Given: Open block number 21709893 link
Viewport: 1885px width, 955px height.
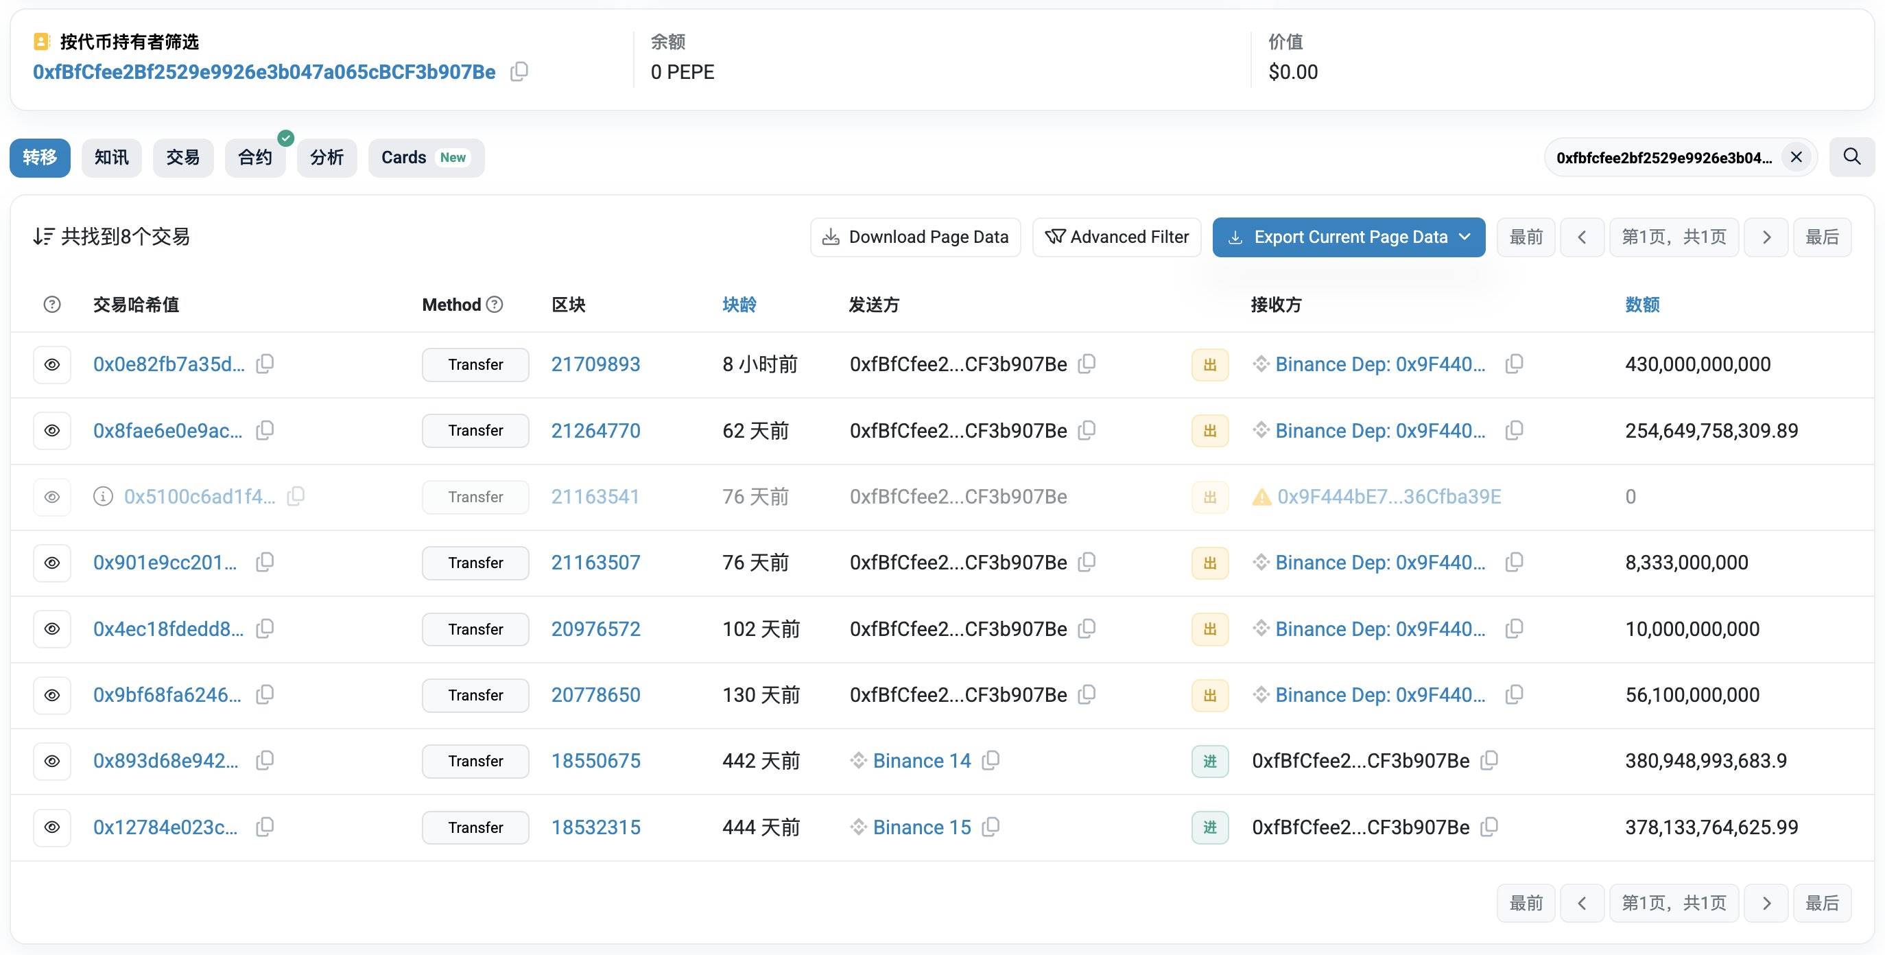Looking at the screenshot, I should 595,364.
